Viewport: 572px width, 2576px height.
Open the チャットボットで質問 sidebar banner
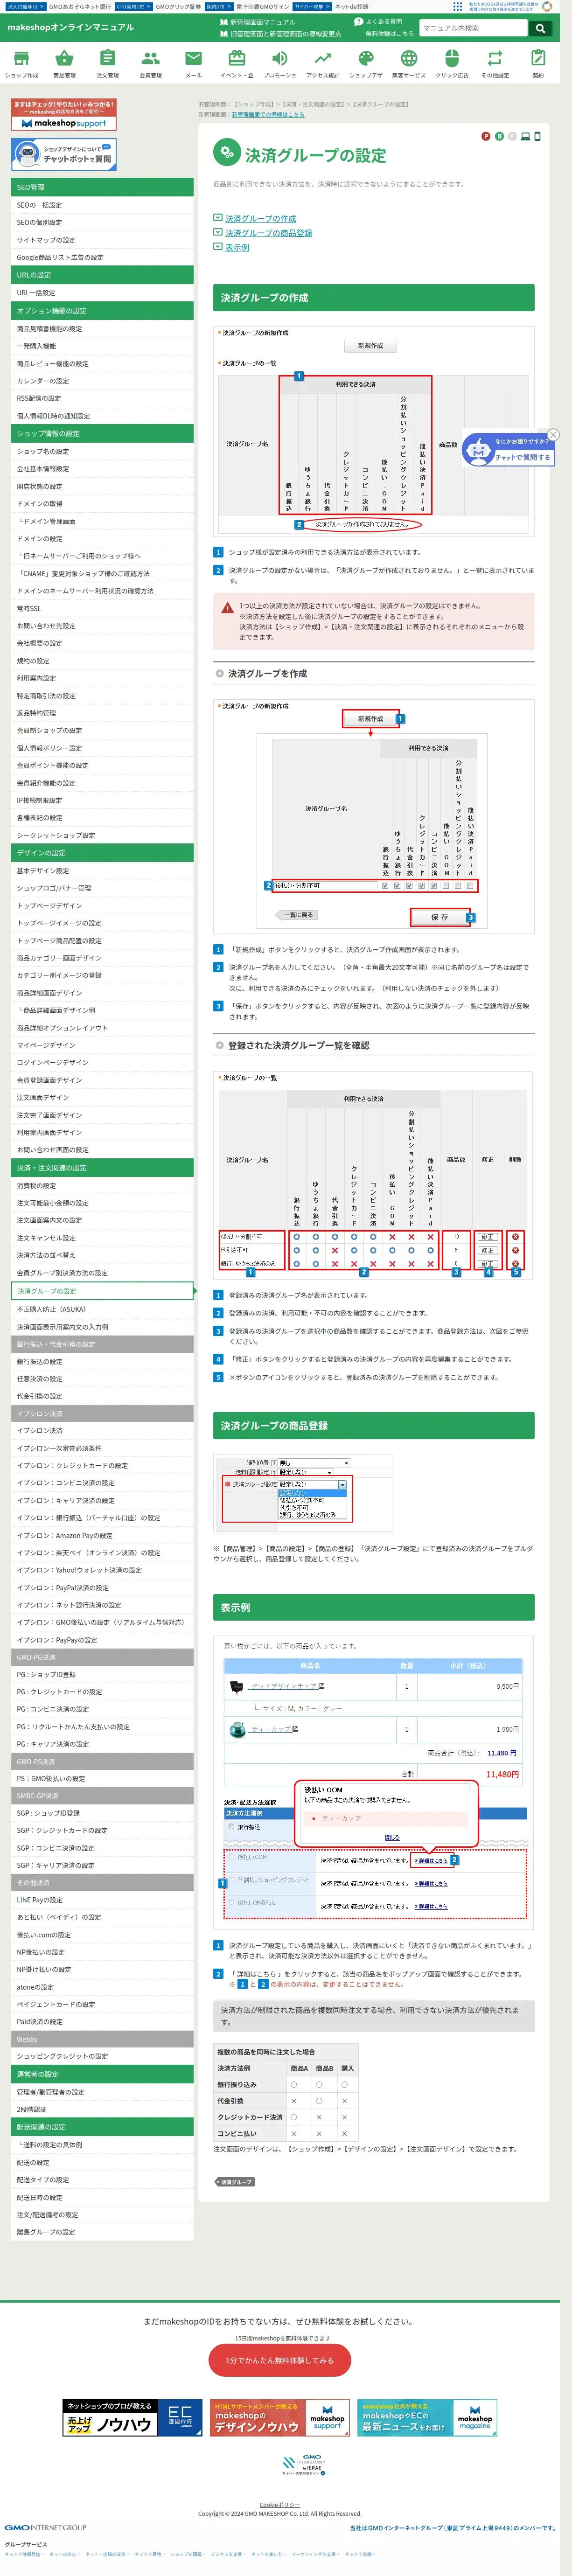click(x=64, y=154)
